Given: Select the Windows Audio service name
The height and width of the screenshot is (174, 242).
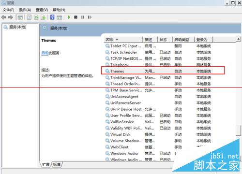Looking at the screenshot, I should tap(124, 153).
